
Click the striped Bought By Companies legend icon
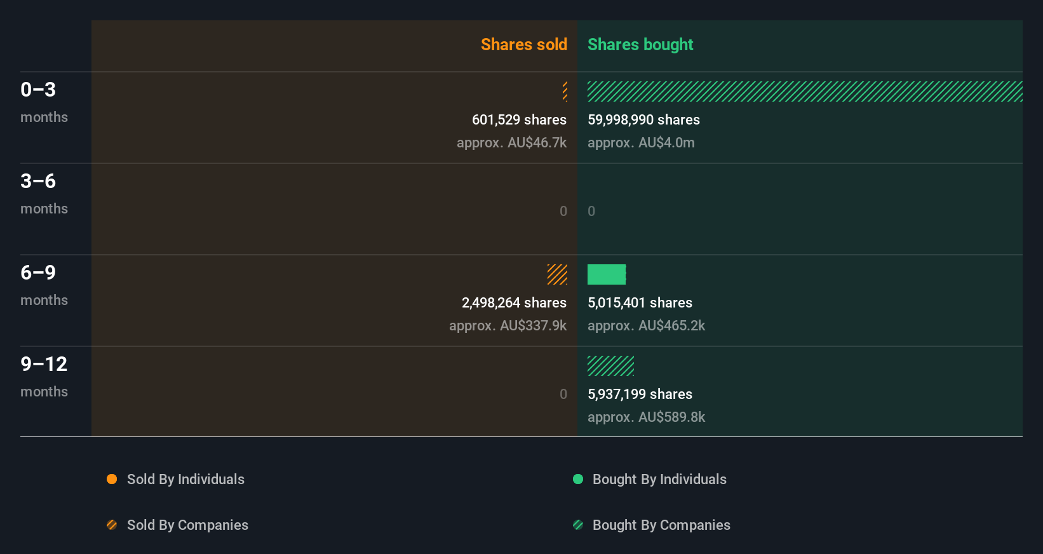(578, 525)
